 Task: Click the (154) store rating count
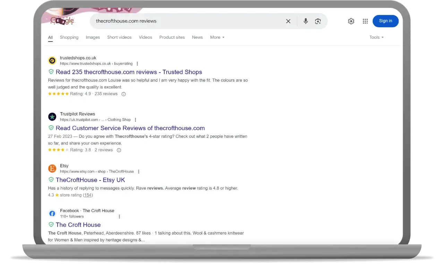(88, 195)
